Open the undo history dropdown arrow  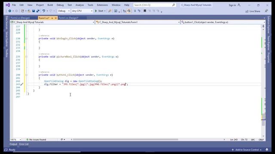(47, 11)
